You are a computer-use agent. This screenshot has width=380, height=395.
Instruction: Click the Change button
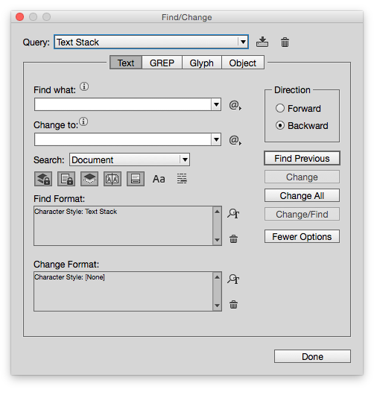click(302, 177)
